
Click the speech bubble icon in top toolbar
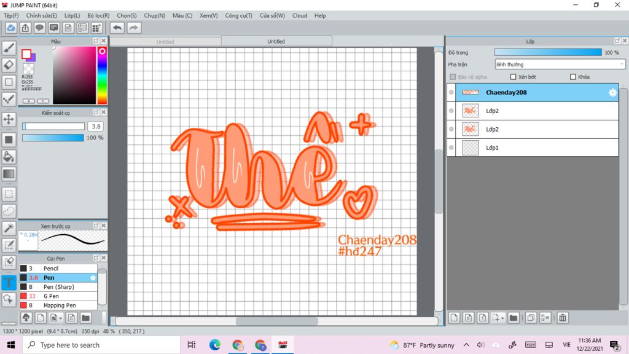click(x=39, y=28)
